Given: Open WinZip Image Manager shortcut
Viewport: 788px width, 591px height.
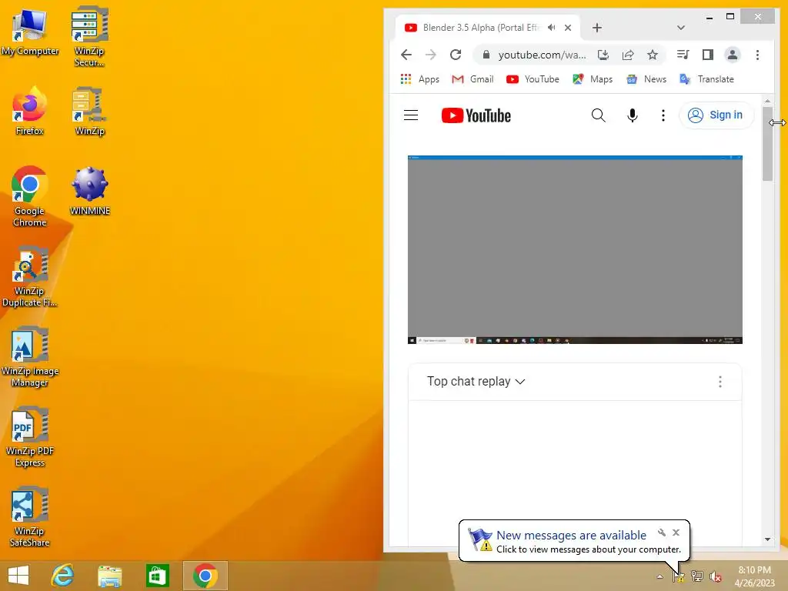Looking at the screenshot, I should pos(30,357).
